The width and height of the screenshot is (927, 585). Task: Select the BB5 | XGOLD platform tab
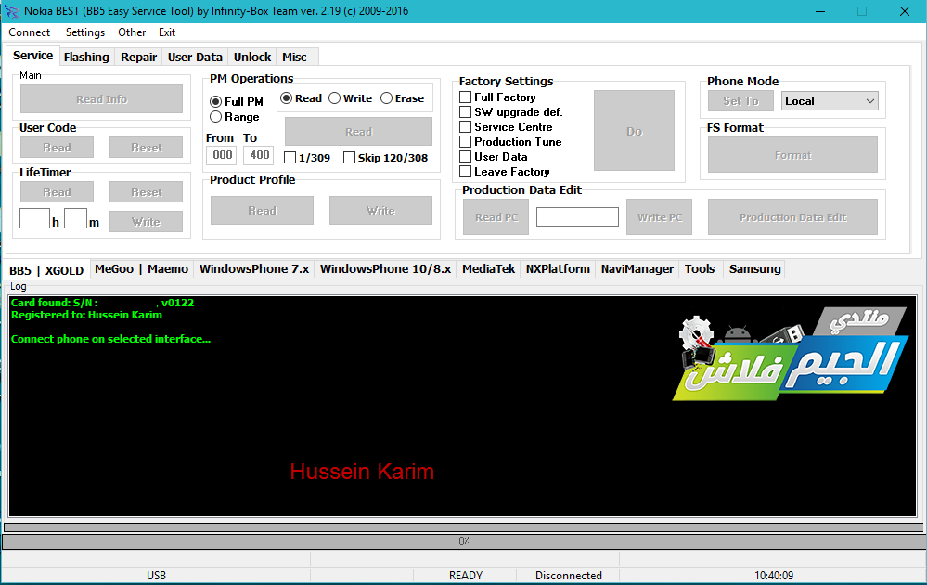pos(46,270)
